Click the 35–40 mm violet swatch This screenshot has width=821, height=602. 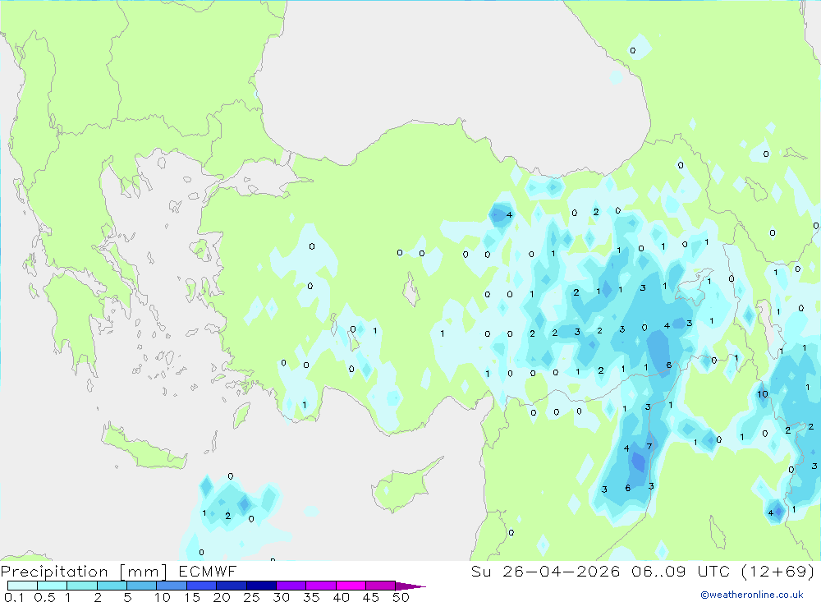pyautogui.click(x=321, y=586)
